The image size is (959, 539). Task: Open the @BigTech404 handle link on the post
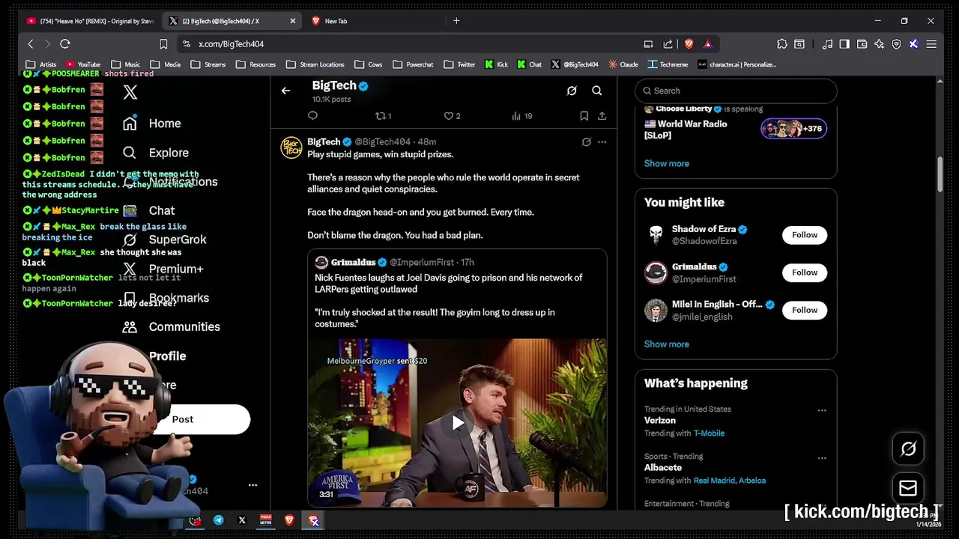pos(382,141)
